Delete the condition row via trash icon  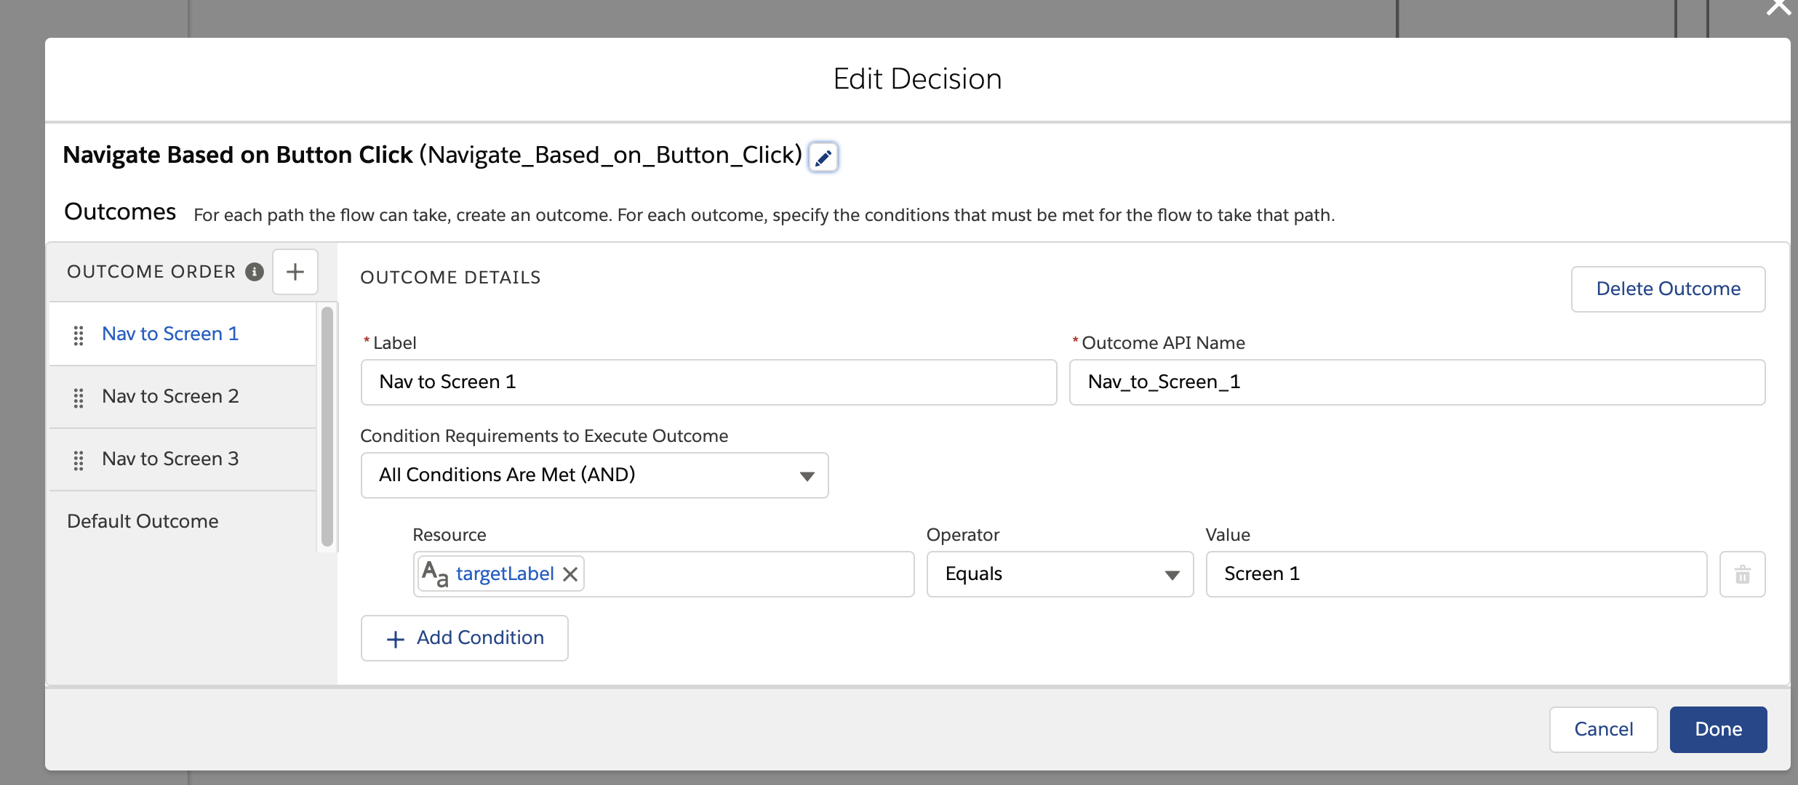(1742, 574)
